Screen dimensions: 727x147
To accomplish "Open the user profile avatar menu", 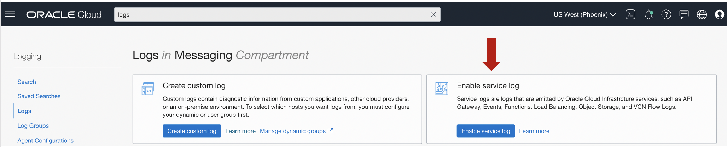I will click(x=720, y=14).
